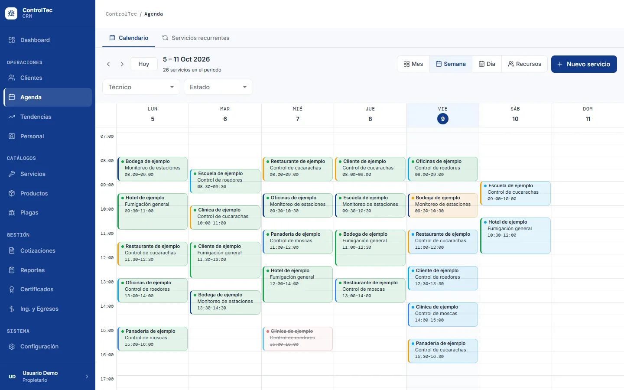The image size is (624, 390).
Task: Expand the Técnico filter dropdown
Action: (141, 87)
